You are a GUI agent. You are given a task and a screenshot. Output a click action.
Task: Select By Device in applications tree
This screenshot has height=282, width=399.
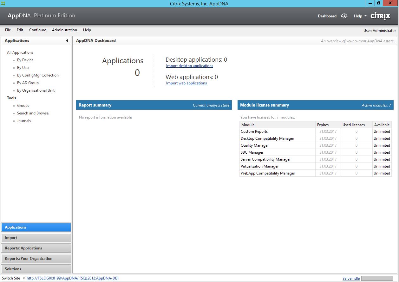tap(25, 60)
